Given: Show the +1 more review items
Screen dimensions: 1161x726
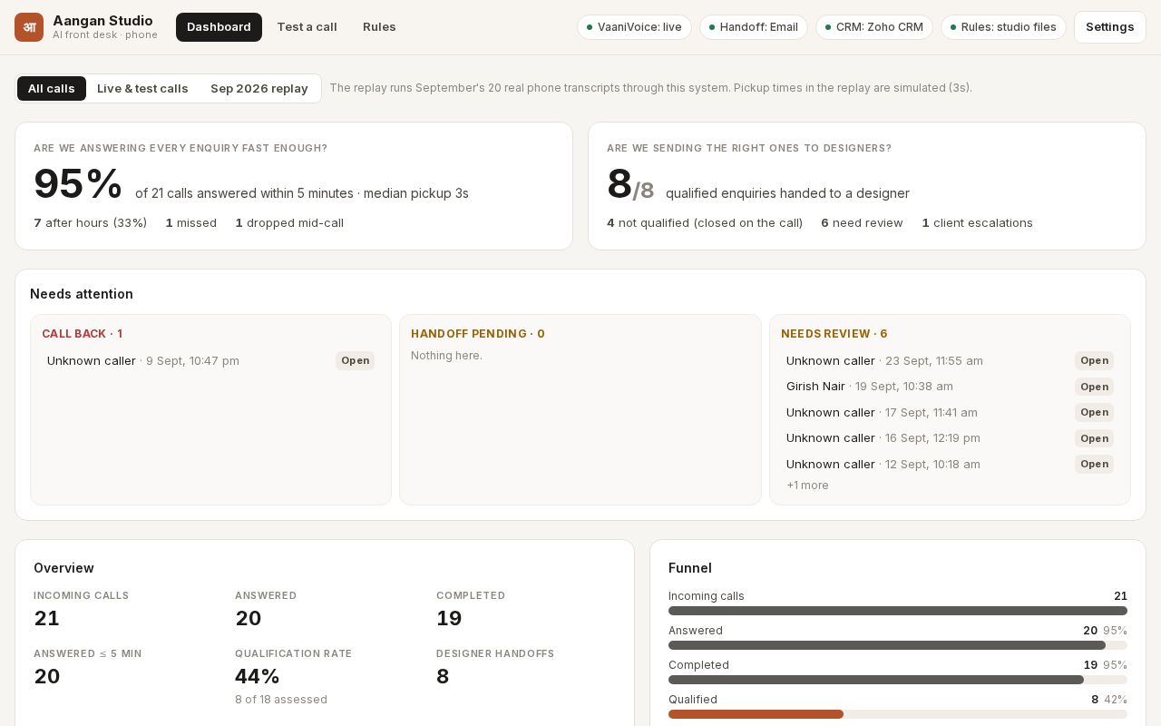Looking at the screenshot, I should [807, 486].
